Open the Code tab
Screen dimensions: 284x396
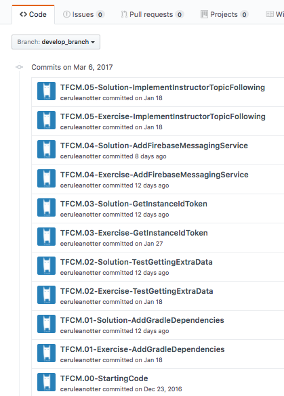click(x=33, y=14)
